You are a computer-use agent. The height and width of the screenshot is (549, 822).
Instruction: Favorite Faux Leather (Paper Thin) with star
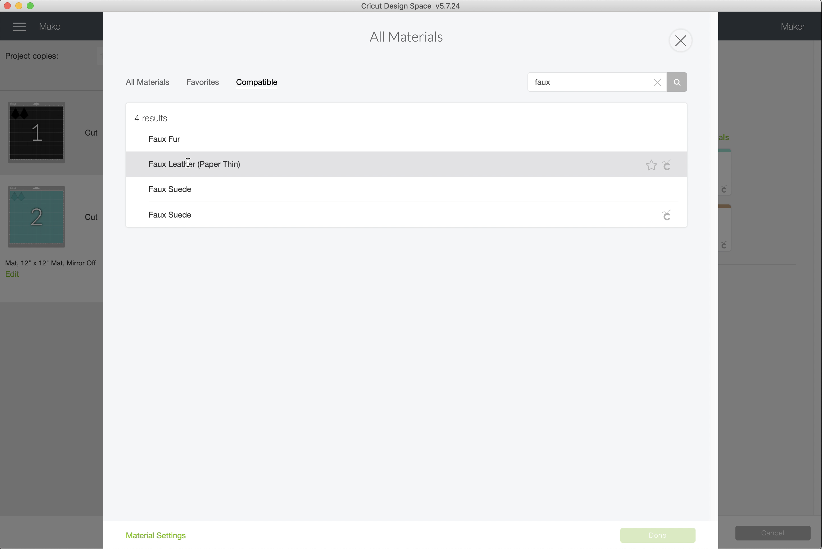[651, 165]
